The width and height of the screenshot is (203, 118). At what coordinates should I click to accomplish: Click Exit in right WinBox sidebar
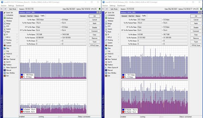click(108, 75)
